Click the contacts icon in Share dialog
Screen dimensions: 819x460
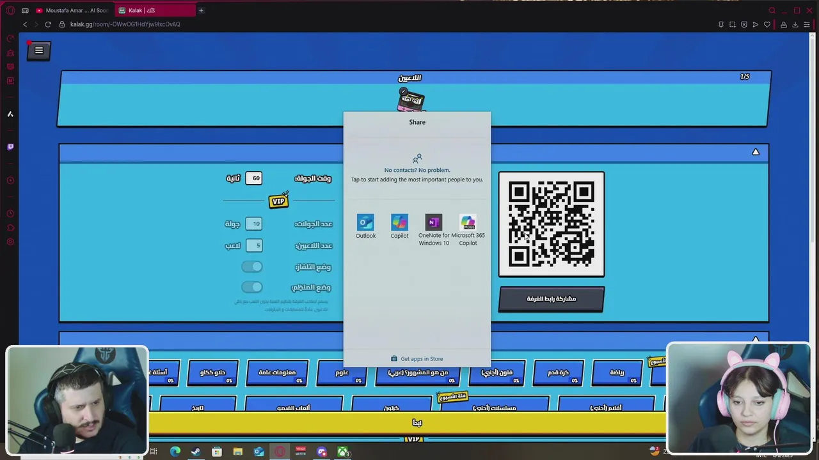pos(417,158)
